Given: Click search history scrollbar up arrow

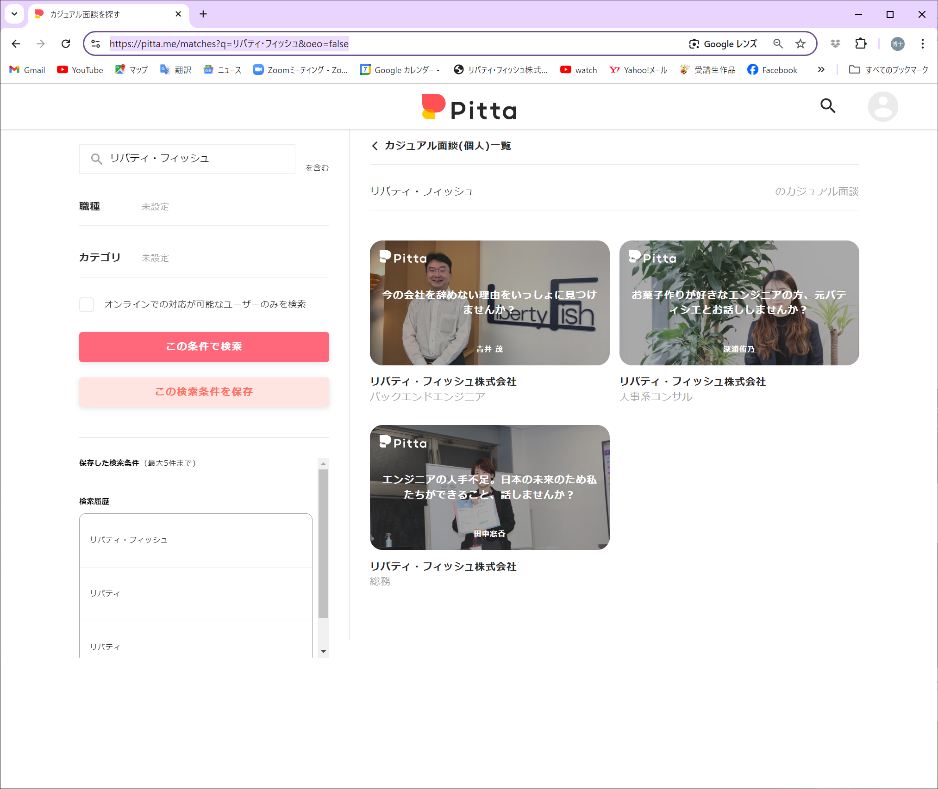Looking at the screenshot, I should [324, 463].
